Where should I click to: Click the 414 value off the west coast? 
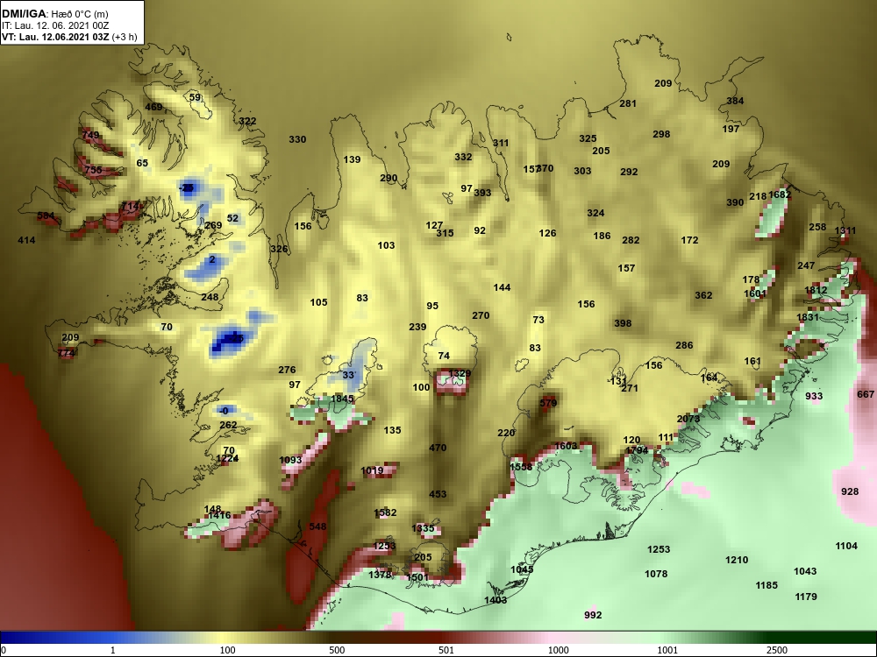26,240
